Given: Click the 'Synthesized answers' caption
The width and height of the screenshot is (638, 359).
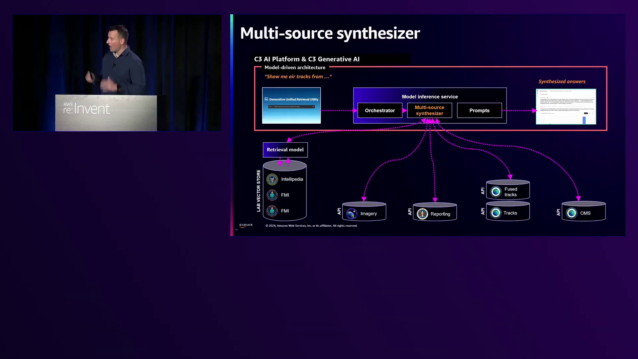Looking at the screenshot, I should click(x=562, y=81).
